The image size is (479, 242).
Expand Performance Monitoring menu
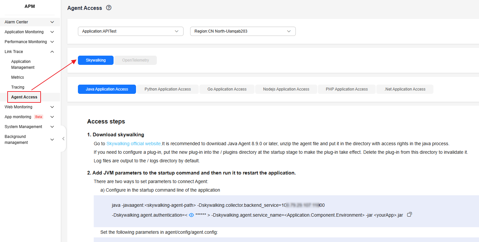[30, 42]
